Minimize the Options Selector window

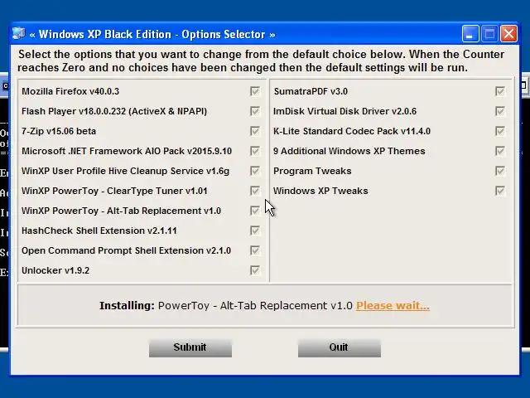pos(470,34)
